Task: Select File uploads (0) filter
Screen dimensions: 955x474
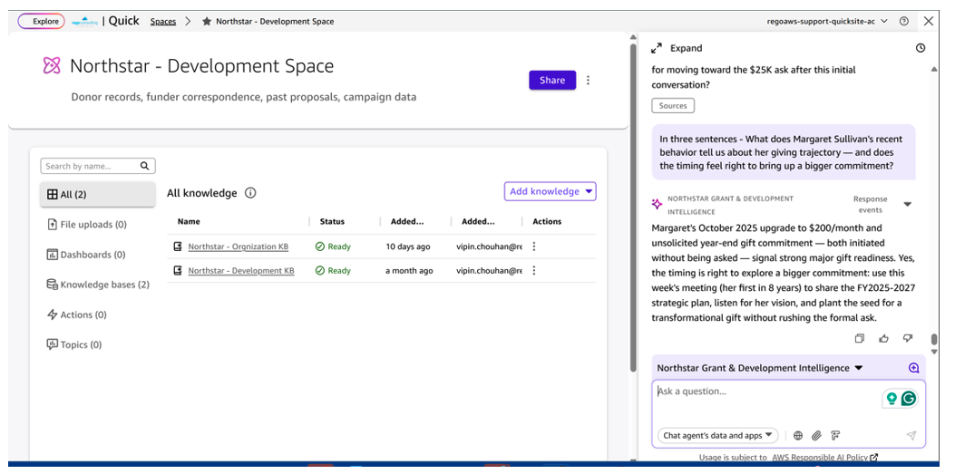Action: coord(87,225)
